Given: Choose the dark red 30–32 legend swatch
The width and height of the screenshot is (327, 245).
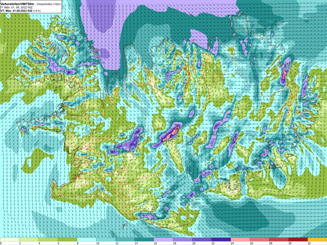Looking at the screenshot, I should coord(298,239).
